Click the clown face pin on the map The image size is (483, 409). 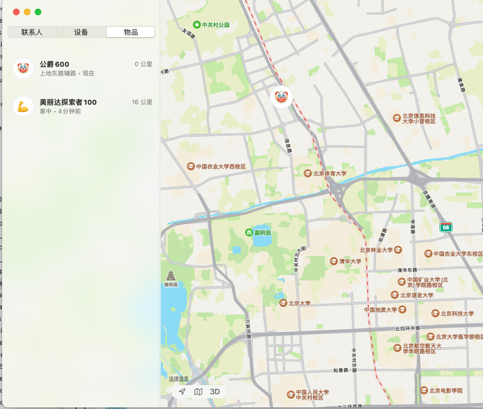tap(281, 97)
